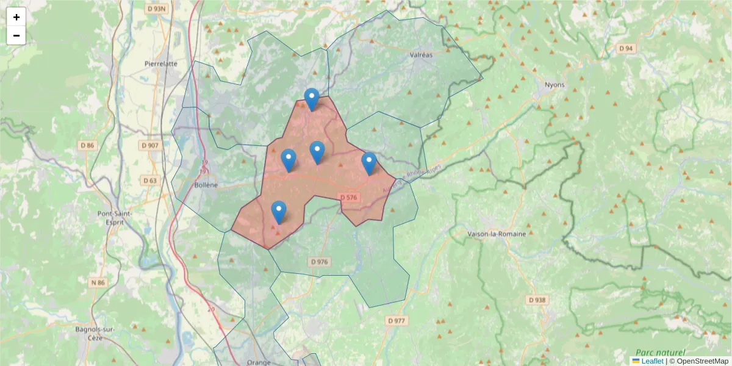Open the Leaflet homepage link
Image resolution: width=732 pixels, height=366 pixels.
[652, 361]
